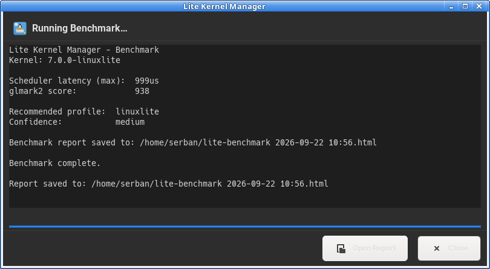
Task: Click the 'Kernel: 7.0.0-linuxlite' line
Action: click(65, 60)
